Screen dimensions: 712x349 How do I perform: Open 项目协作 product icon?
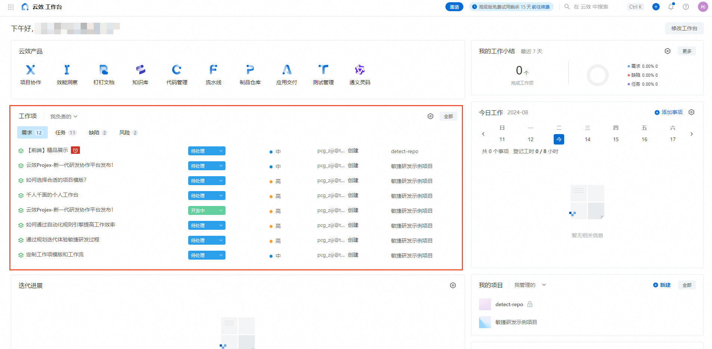point(31,70)
